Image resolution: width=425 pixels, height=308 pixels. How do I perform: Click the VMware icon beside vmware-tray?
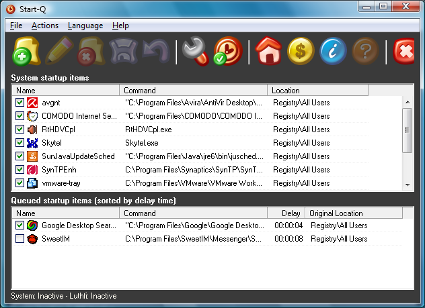coord(32,183)
